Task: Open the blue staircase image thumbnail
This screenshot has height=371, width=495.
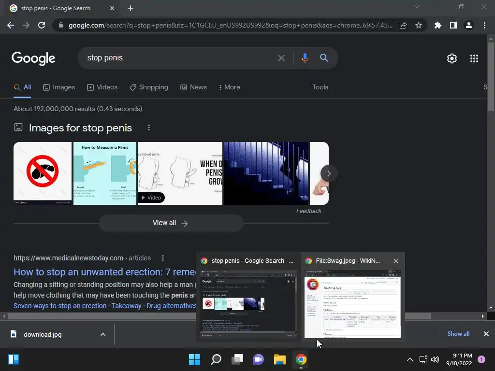Action: click(x=266, y=173)
